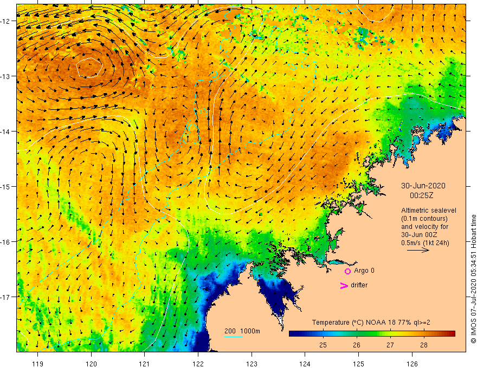
Task: Click the Temperature NOAA 18 title text
Action: tap(371, 323)
